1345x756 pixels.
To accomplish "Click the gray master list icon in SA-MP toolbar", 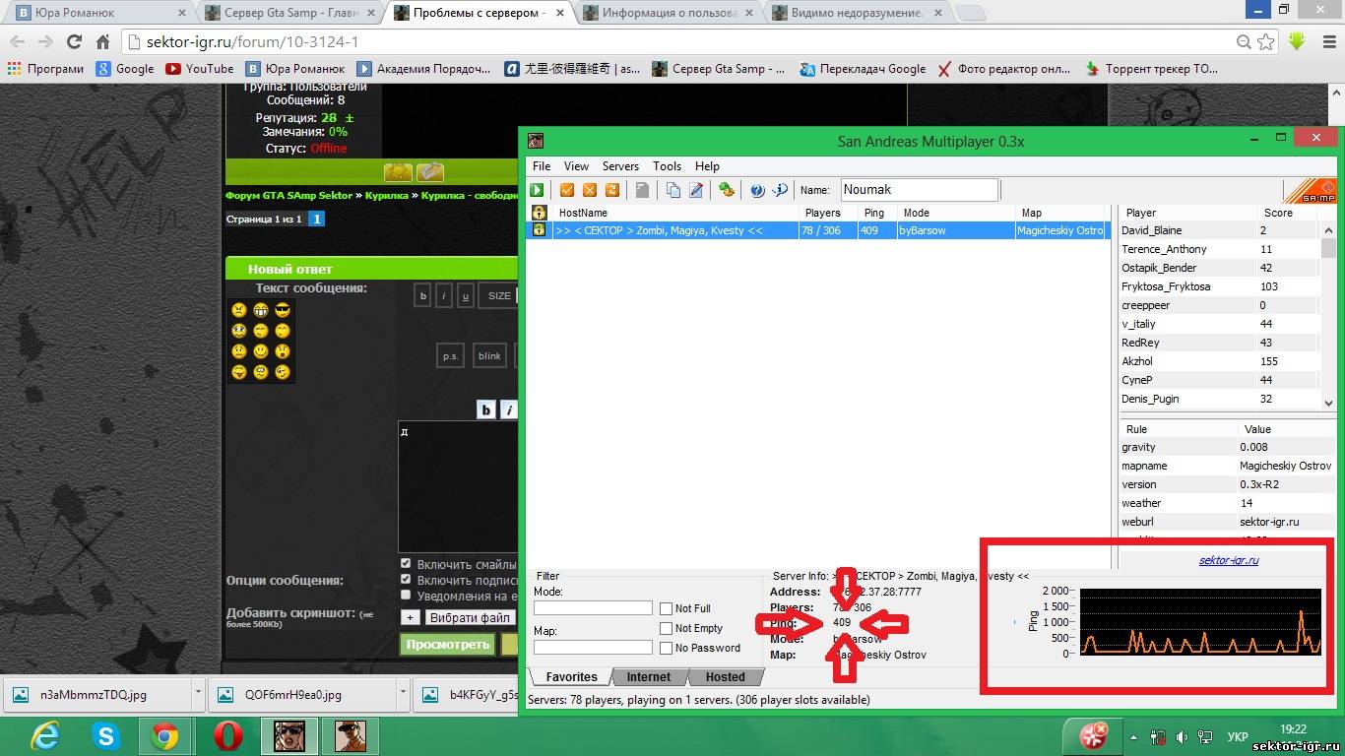I will [641, 190].
